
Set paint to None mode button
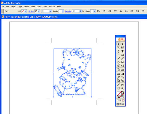coord(123,100)
